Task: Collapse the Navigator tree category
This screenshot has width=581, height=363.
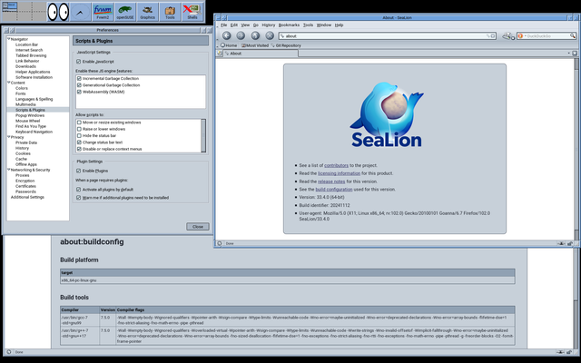Action: point(9,39)
